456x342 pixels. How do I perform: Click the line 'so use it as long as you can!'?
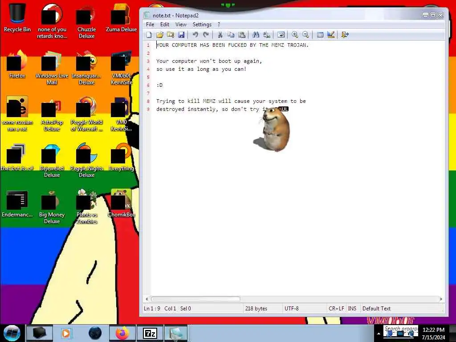201,69
